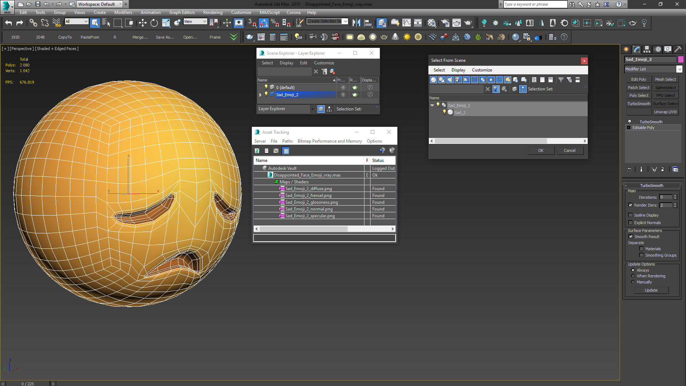Open the Create Selection Set dropdown
The height and width of the screenshot is (386, 686).
(345, 21)
